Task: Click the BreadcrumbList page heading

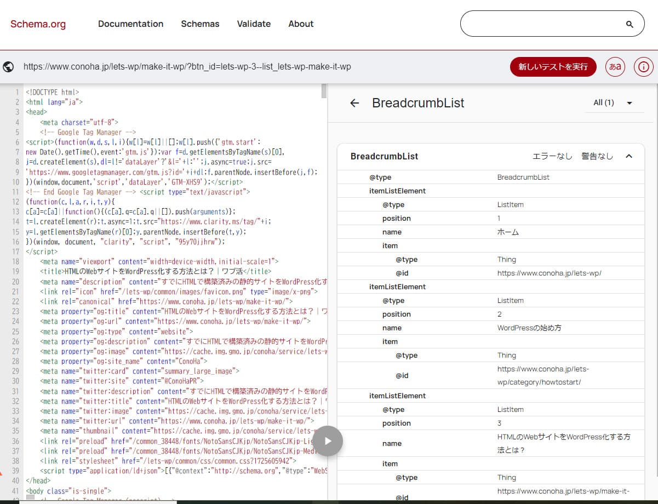Action: click(418, 103)
